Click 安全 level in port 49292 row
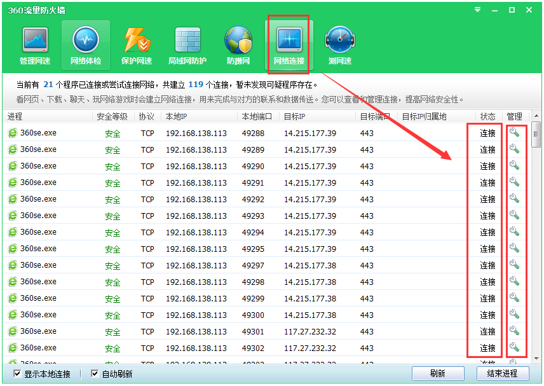This screenshot has width=544, height=386. coord(112,200)
